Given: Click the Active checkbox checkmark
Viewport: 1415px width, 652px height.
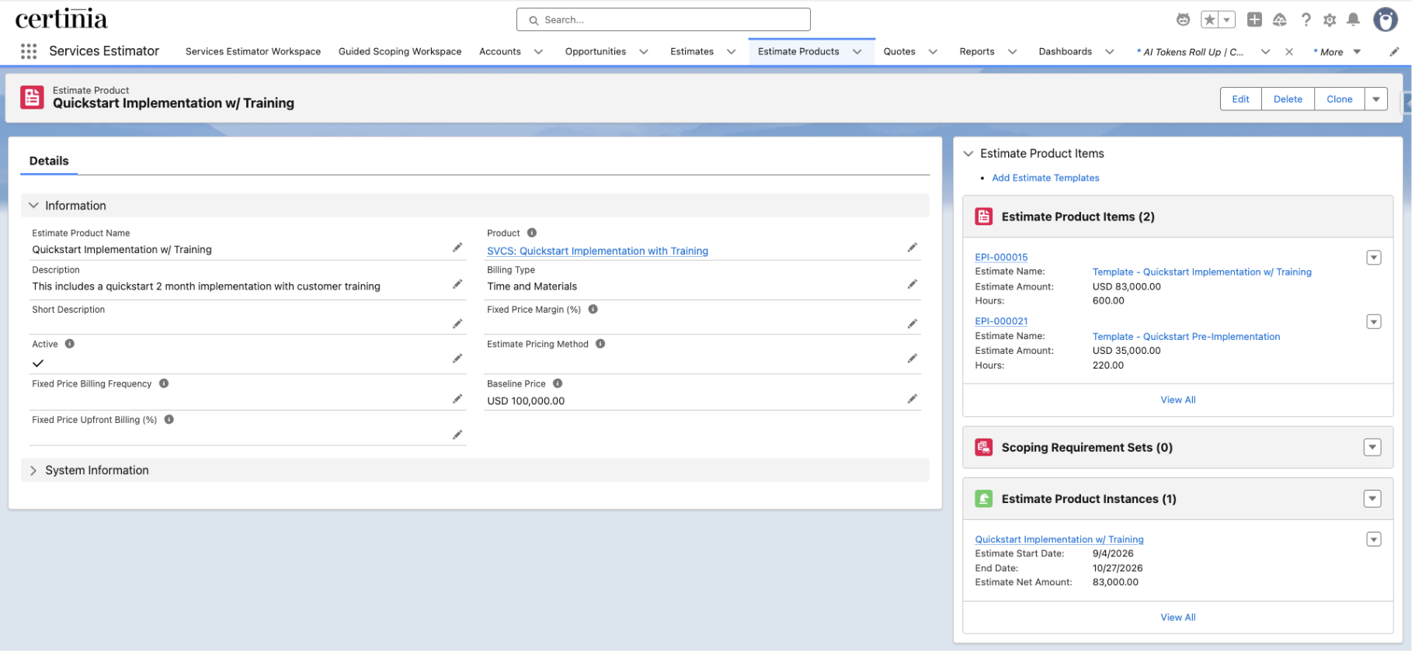Looking at the screenshot, I should coord(38,363).
